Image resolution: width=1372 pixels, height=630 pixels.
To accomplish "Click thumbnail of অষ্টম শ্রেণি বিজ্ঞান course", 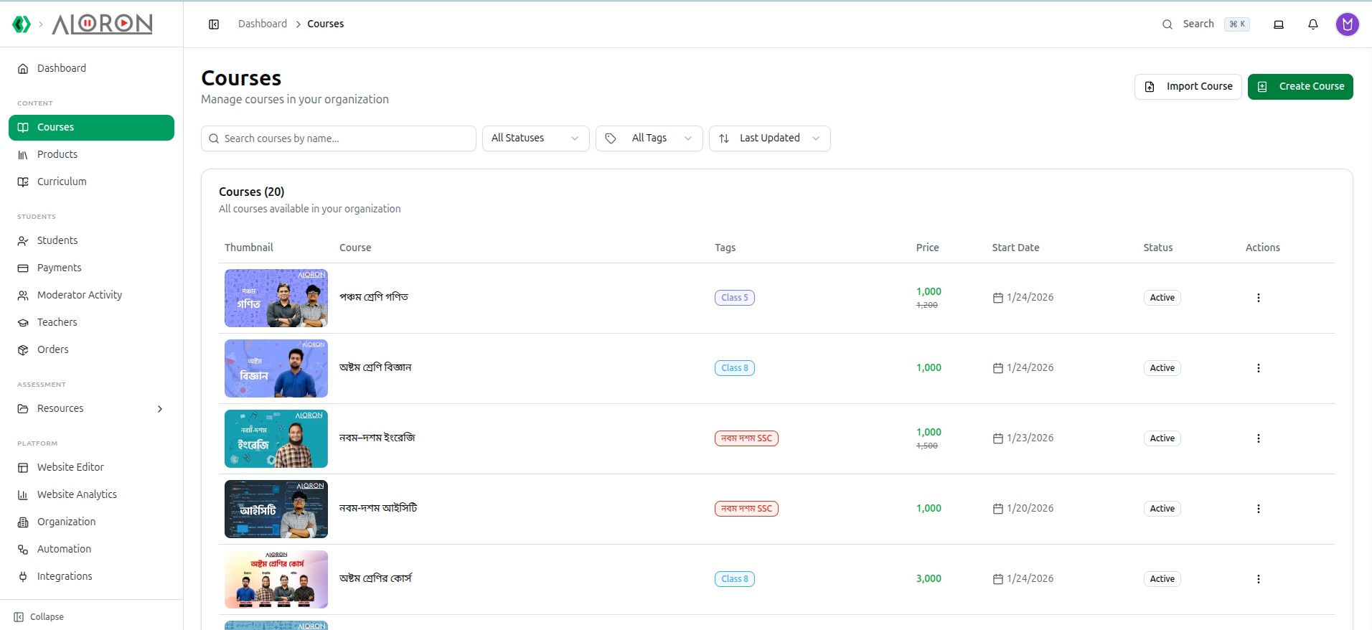I will 276,368.
